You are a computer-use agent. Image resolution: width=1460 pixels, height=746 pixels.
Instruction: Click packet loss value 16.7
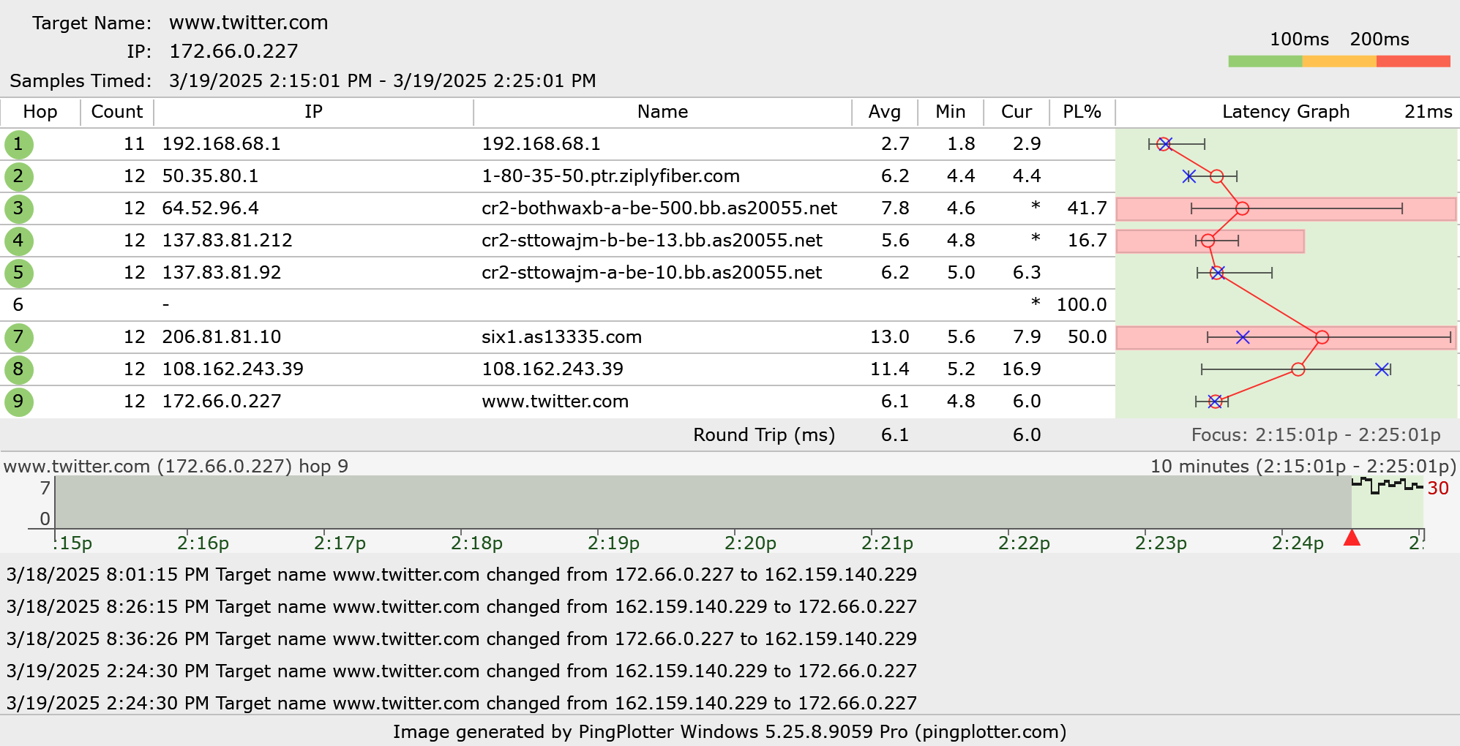pyautogui.click(x=1087, y=241)
